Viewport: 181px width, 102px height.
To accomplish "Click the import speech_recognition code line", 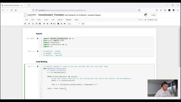I will (x=59, y=39).
